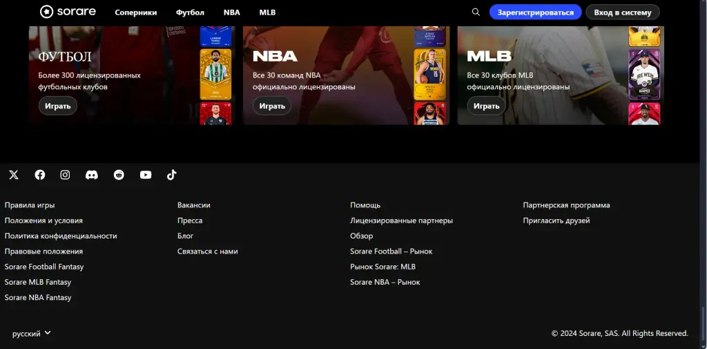The height and width of the screenshot is (349, 707).
Task: Open the TikTok profile icon
Action: [x=172, y=175]
